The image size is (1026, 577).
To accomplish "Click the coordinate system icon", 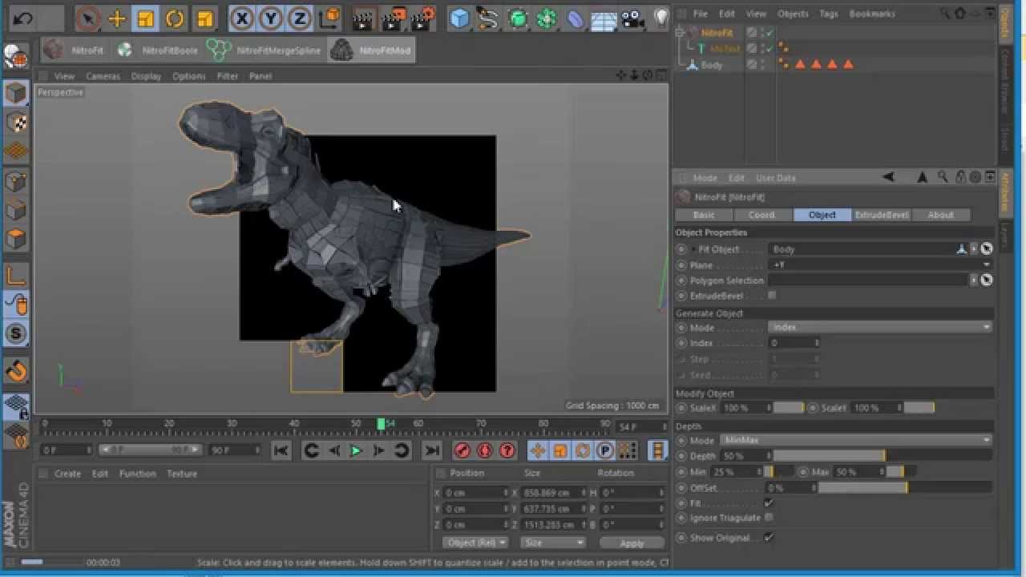I will [x=329, y=18].
